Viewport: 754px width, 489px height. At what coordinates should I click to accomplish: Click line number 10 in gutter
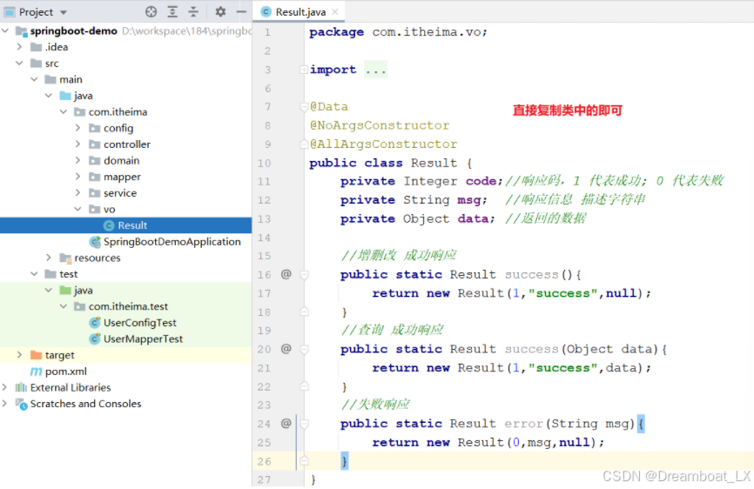pos(264,163)
